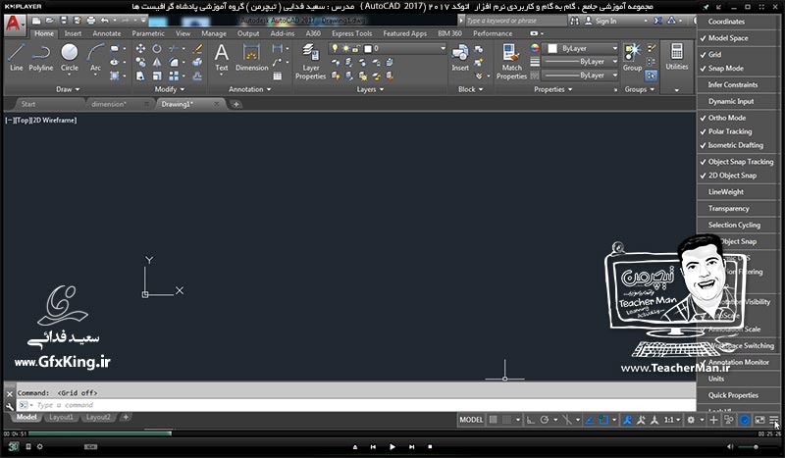The image size is (785, 458).
Task: Open the Start file tab
Action: point(28,104)
